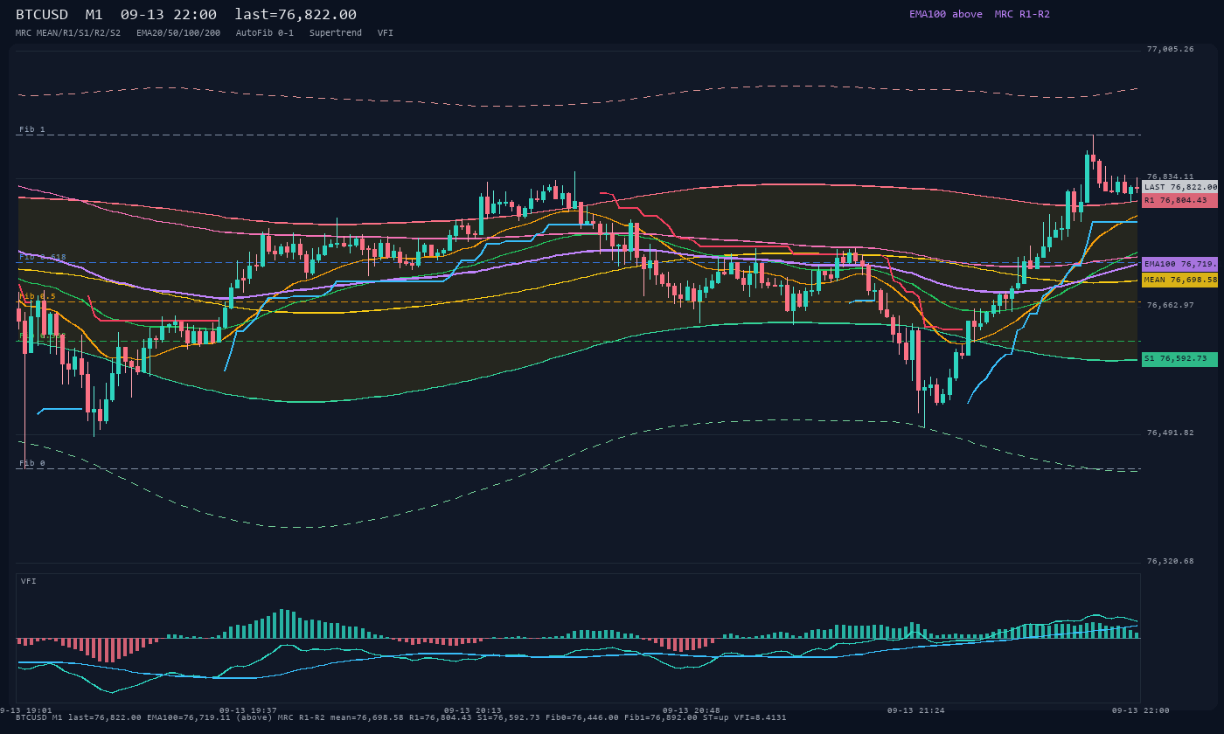Click the 09-13 21:24 time axis label

pos(916,710)
